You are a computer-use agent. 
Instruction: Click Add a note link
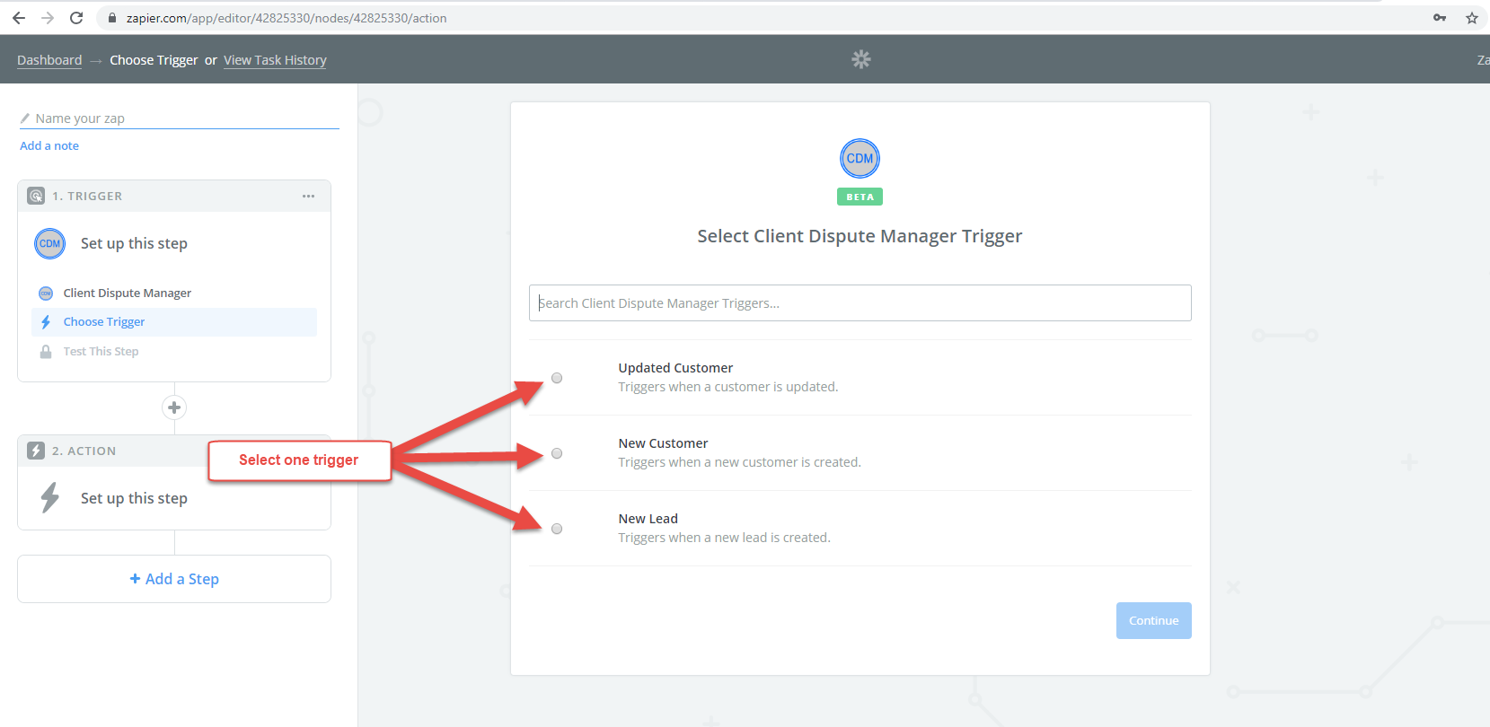coord(49,145)
